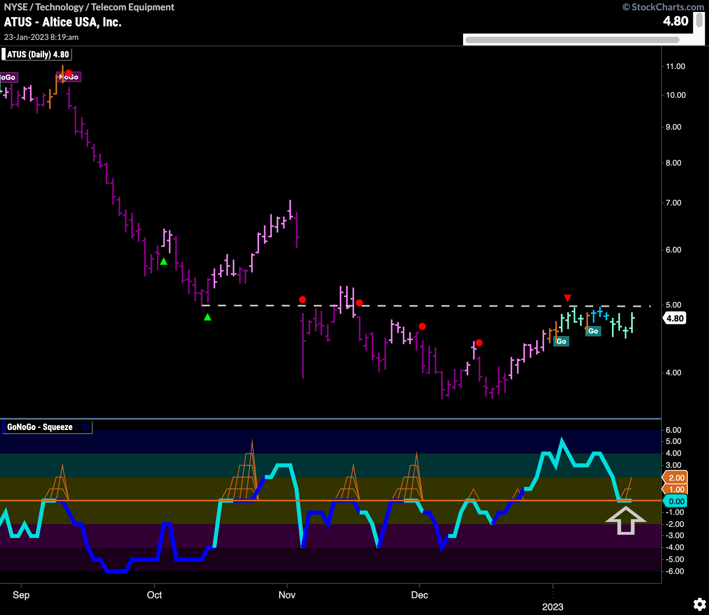Click the red down-triangle marker above January bars

pos(568,298)
